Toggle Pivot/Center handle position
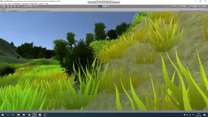The width and height of the screenshot is (208, 117). tap(27, 6)
